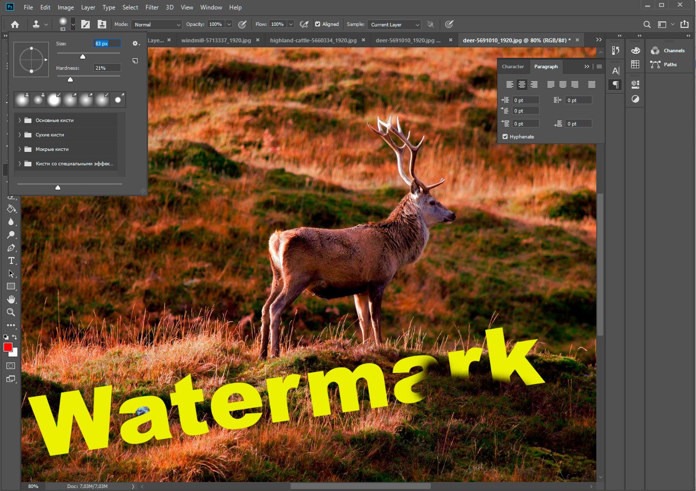Viewport: 696px width, 491px height.
Task: Open the Channels panel
Action: pyautogui.click(x=668, y=51)
